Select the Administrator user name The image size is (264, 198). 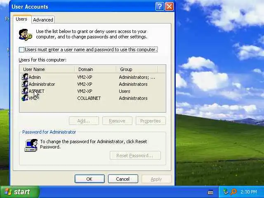click(x=42, y=84)
